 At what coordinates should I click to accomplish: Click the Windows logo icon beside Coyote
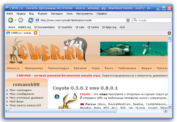click(x=57, y=97)
